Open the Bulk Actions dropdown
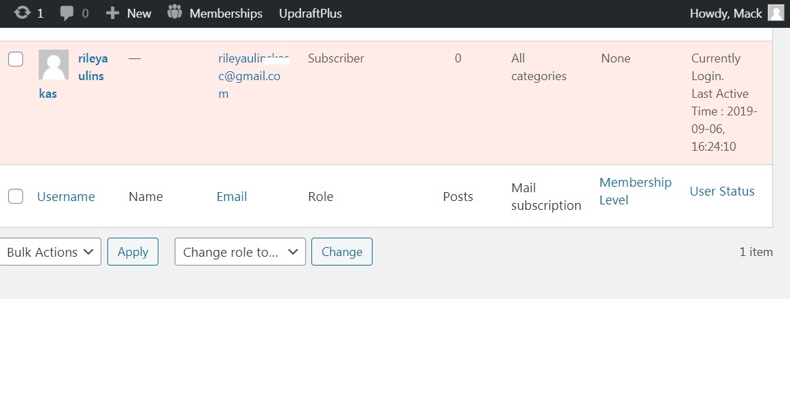790x402 pixels. (50, 252)
